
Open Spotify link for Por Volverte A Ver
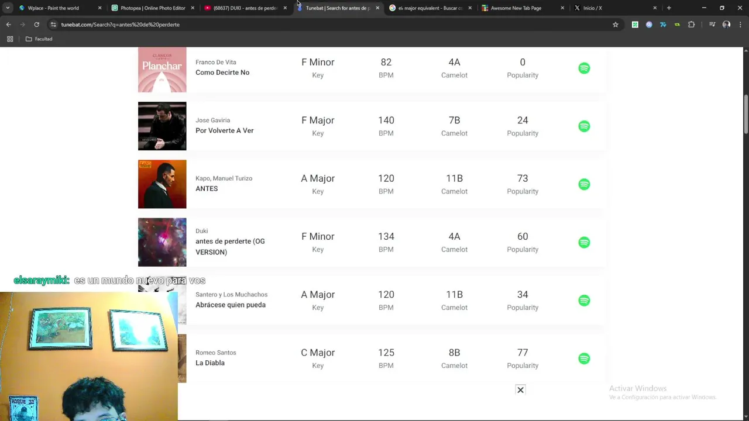point(584,126)
